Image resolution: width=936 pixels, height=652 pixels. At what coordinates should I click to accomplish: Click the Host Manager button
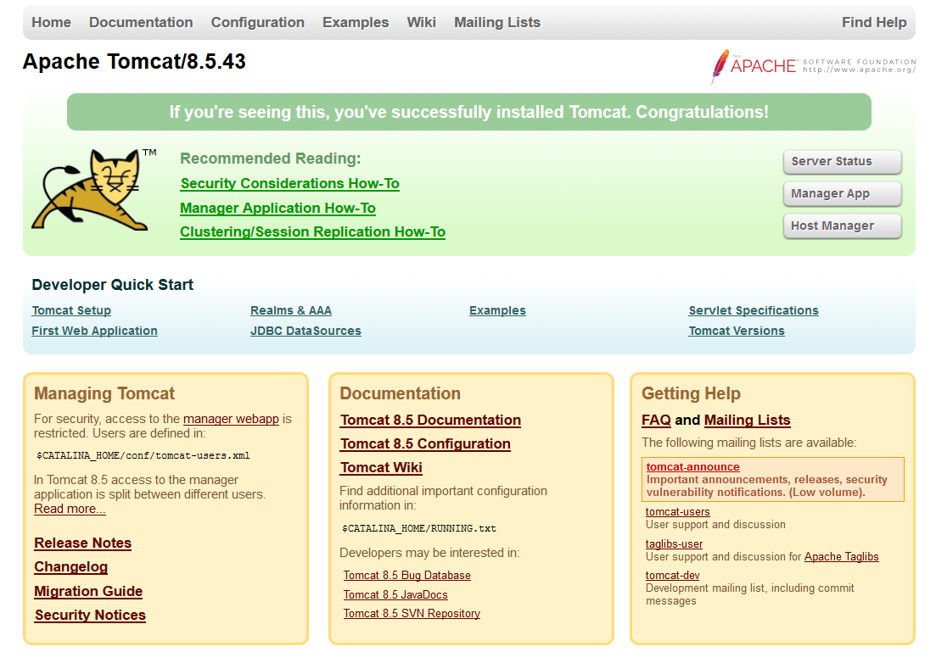(x=843, y=226)
